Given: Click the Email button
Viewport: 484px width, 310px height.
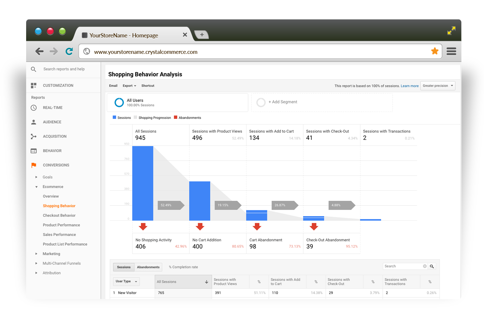Looking at the screenshot, I should pyautogui.click(x=113, y=86).
